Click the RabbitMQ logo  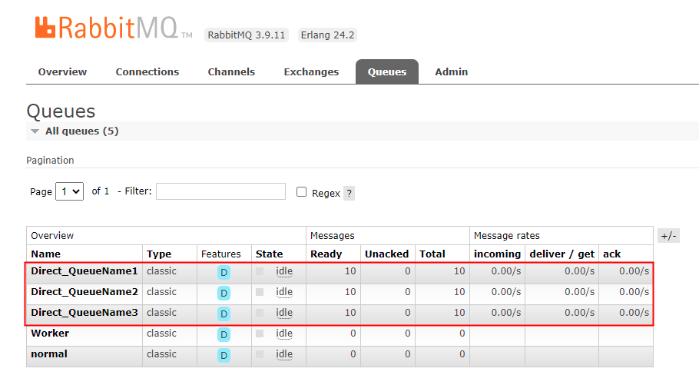click(x=114, y=28)
